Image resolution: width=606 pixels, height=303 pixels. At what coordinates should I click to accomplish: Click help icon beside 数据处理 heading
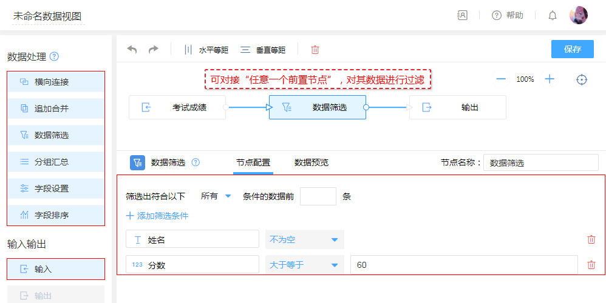point(55,57)
